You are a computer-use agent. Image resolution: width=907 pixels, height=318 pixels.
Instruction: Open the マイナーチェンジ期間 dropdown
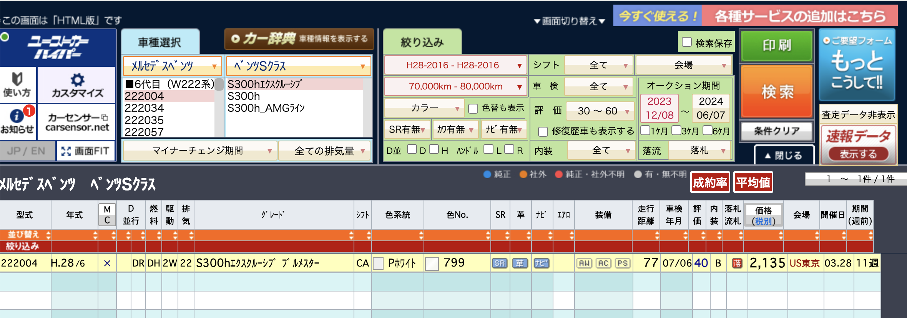[x=199, y=151]
